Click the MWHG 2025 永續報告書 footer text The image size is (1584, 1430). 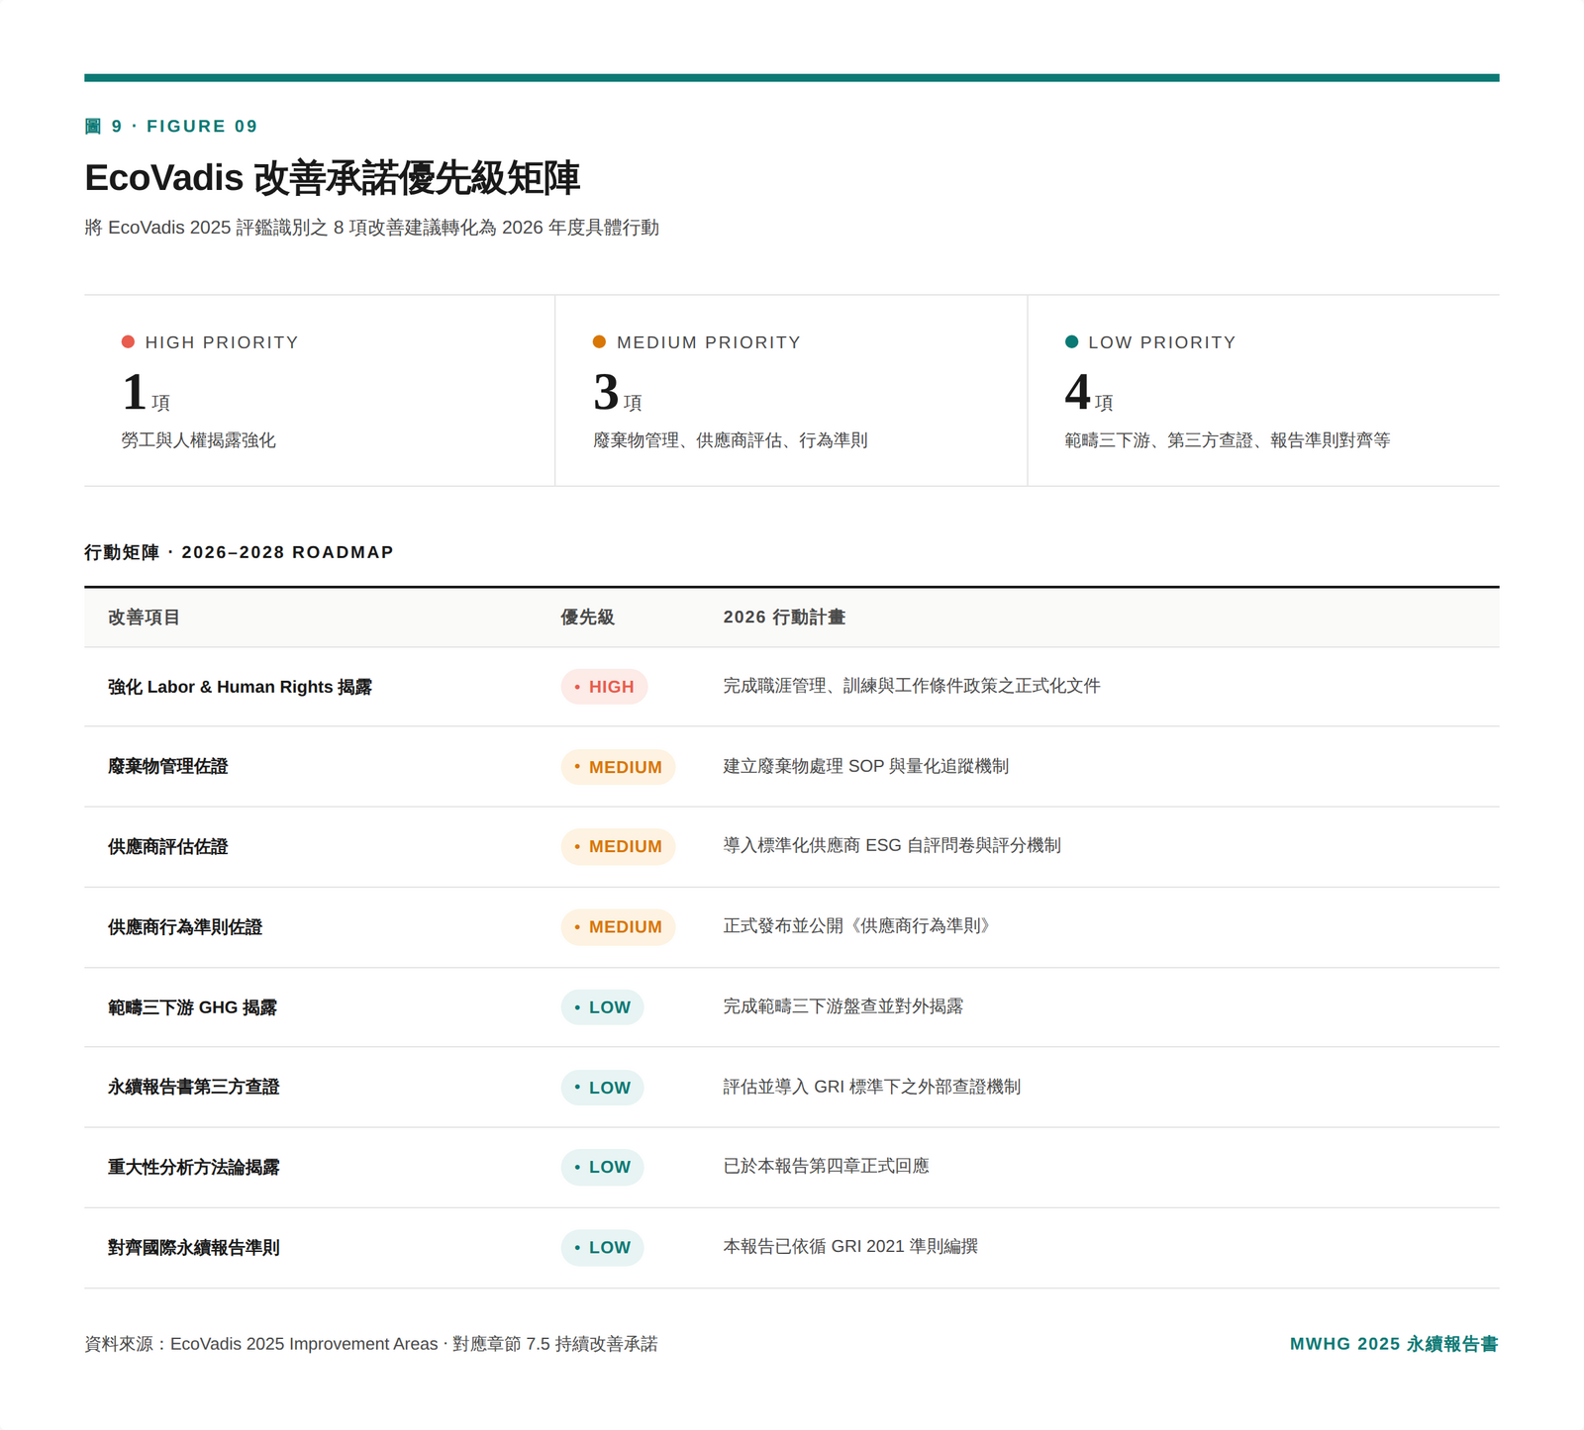1394,1344
